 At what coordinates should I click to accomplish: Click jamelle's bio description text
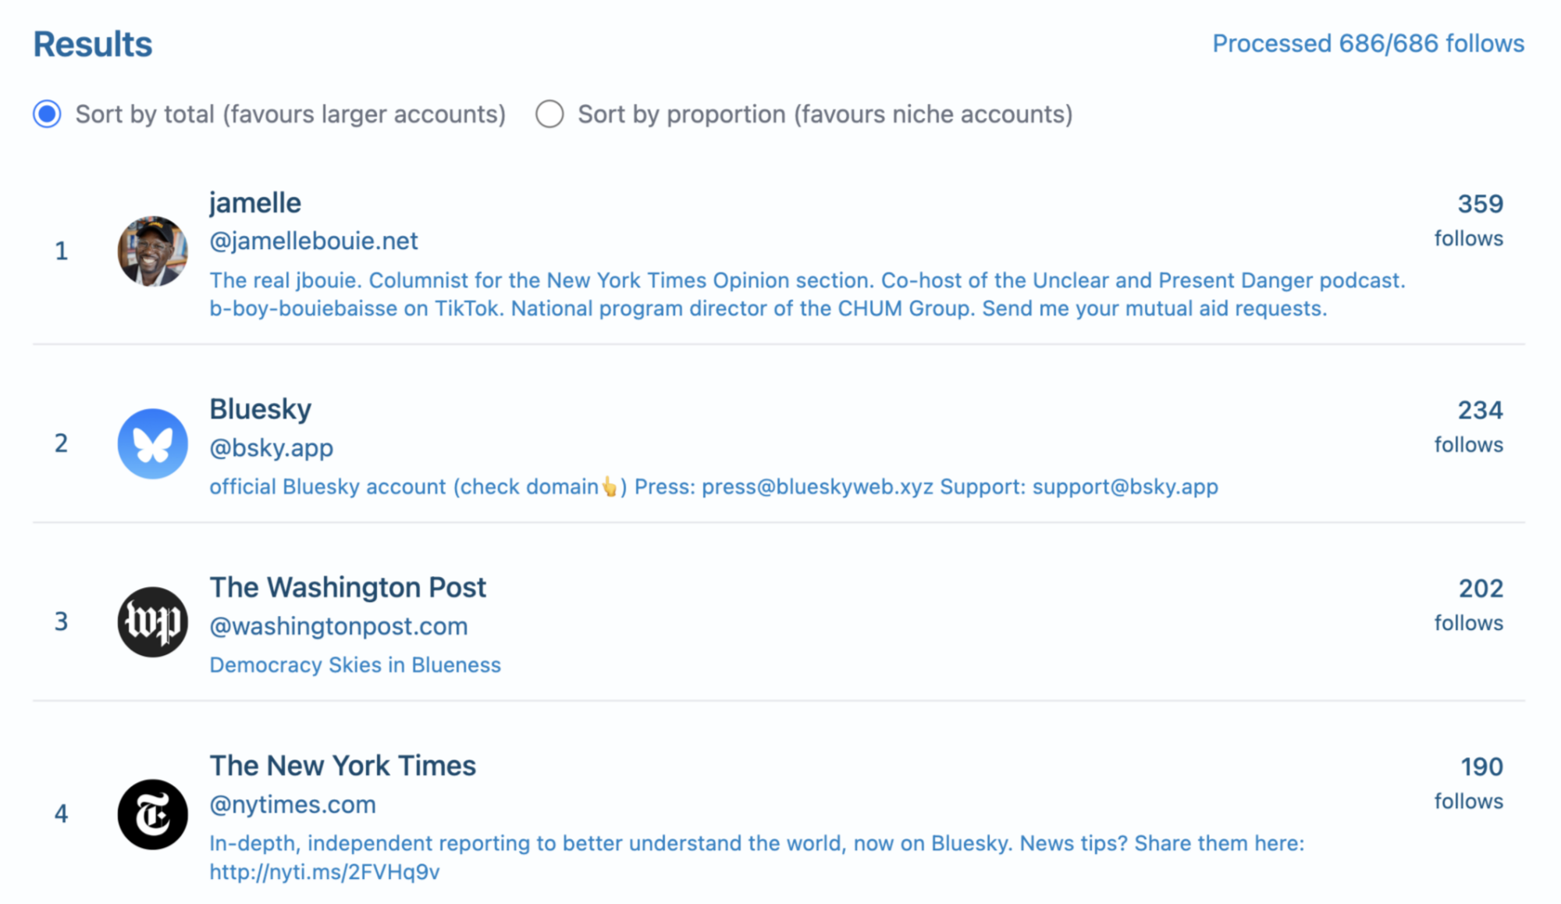780,294
